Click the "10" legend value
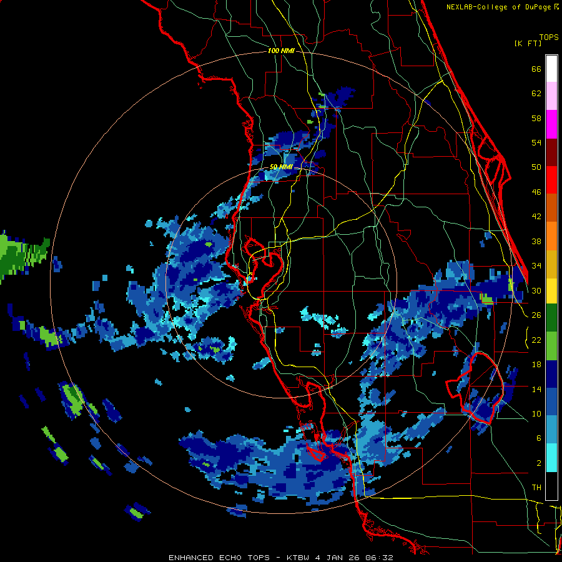This screenshot has height=562, width=562. [536, 413]
